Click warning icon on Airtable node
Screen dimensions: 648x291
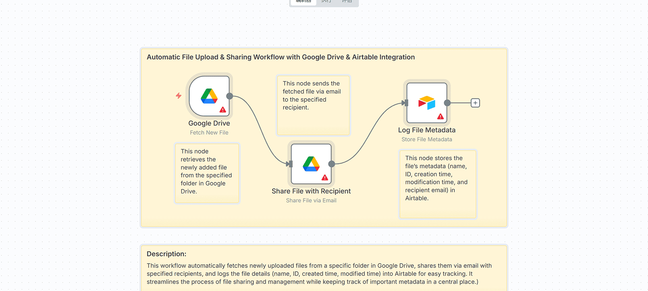coord(440,117)
